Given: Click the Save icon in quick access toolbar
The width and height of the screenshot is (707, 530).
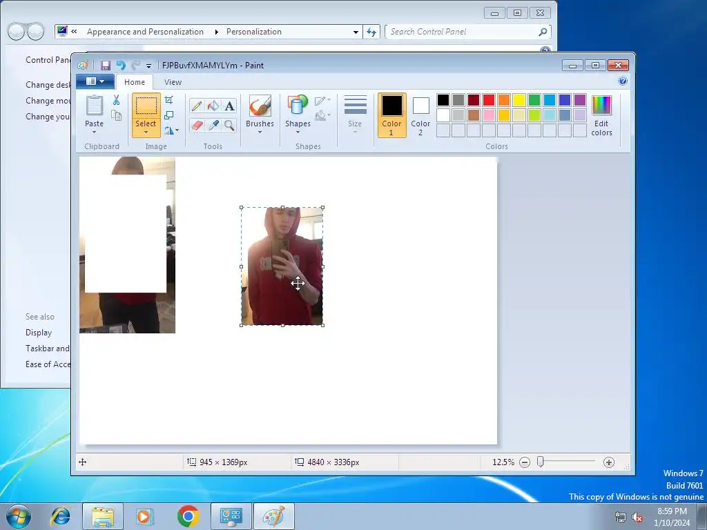Looking at the screenshot, I should (106, 66).
